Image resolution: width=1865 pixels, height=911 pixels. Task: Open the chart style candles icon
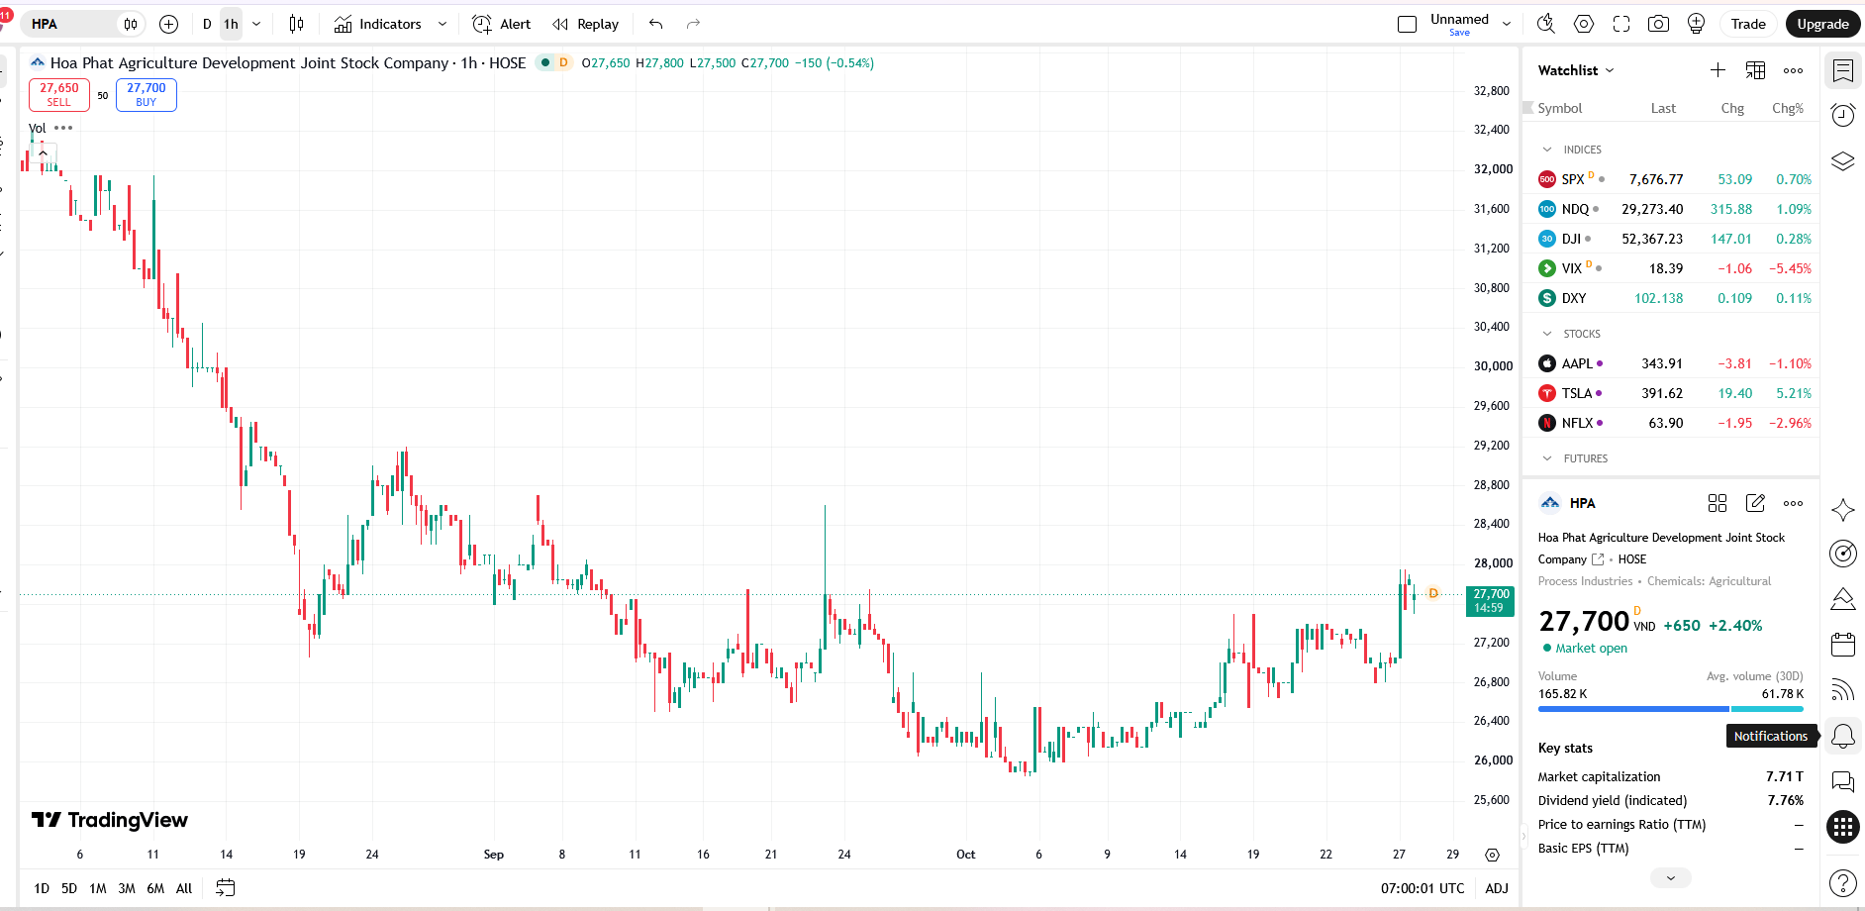[296, 24]
